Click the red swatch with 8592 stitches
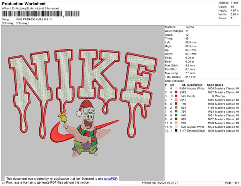The height and width of the screenshot is (186, 241). coord(176,92)
